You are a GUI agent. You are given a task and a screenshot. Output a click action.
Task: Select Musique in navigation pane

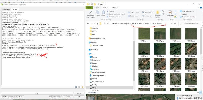(94, 66)
